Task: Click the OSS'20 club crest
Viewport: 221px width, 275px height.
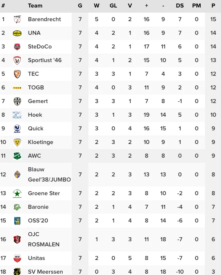Action: coord(17,221)
